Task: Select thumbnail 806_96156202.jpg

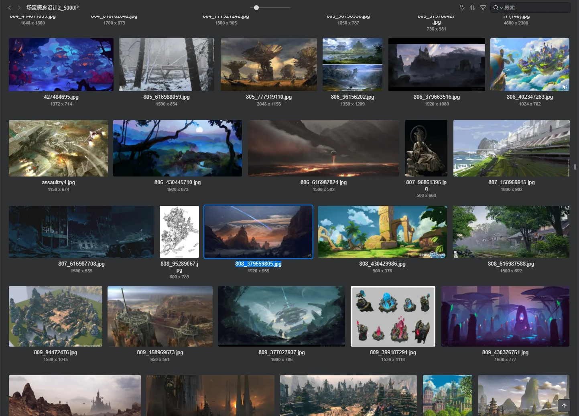Action: 352,65
